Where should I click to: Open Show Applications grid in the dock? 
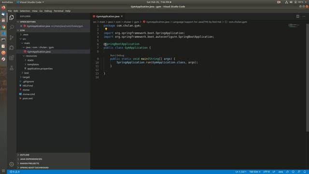[3, 171]
